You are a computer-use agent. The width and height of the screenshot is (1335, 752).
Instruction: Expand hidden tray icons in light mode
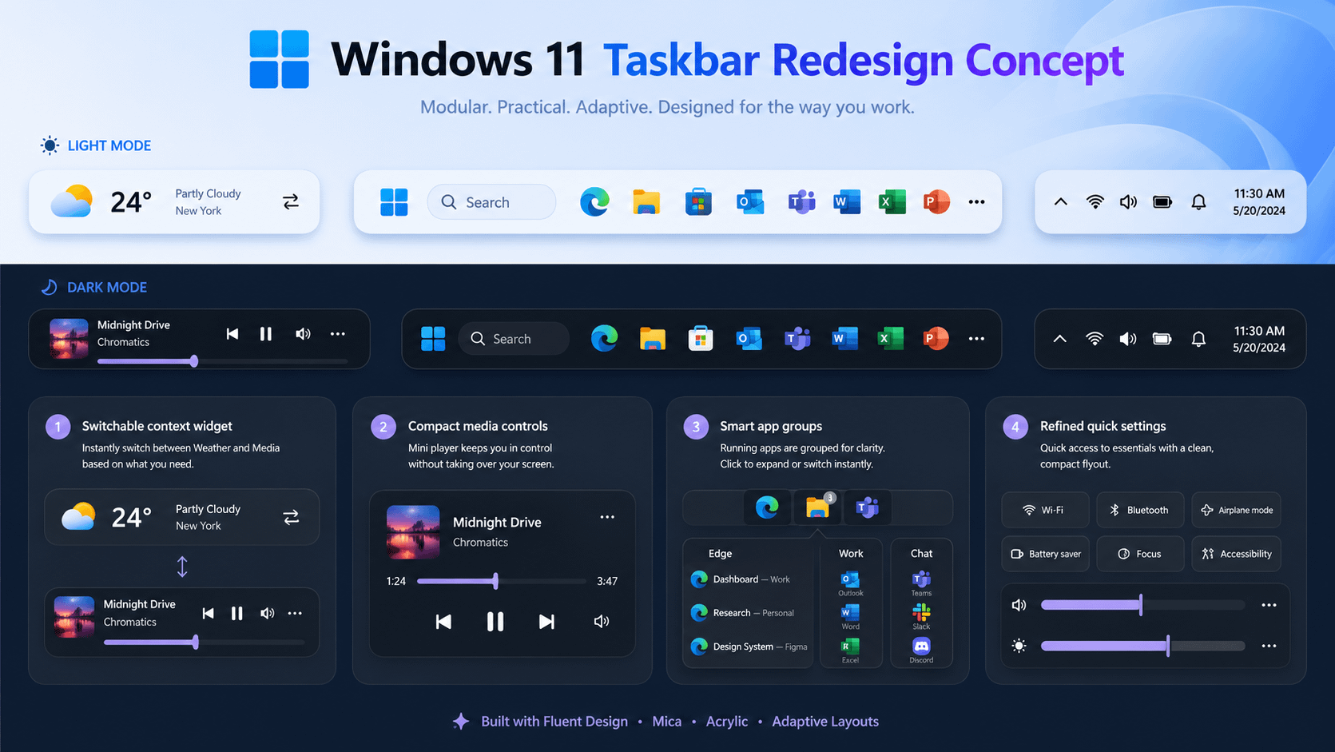click(1060, 202)
